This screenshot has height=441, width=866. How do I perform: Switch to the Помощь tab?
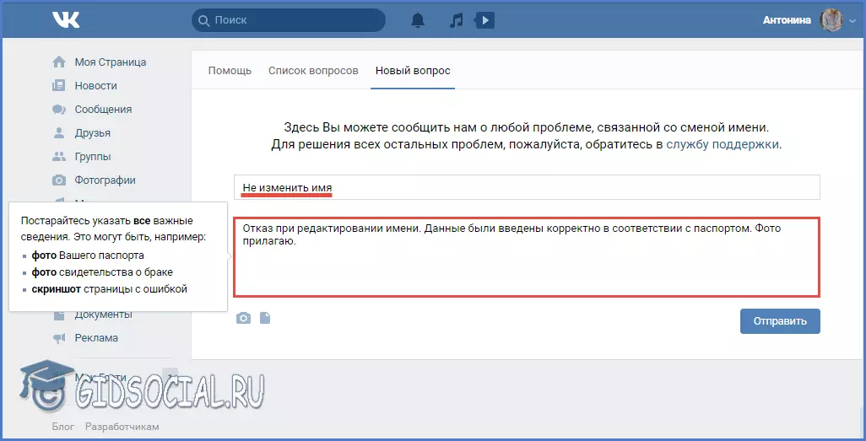click(x=230, y=70)
